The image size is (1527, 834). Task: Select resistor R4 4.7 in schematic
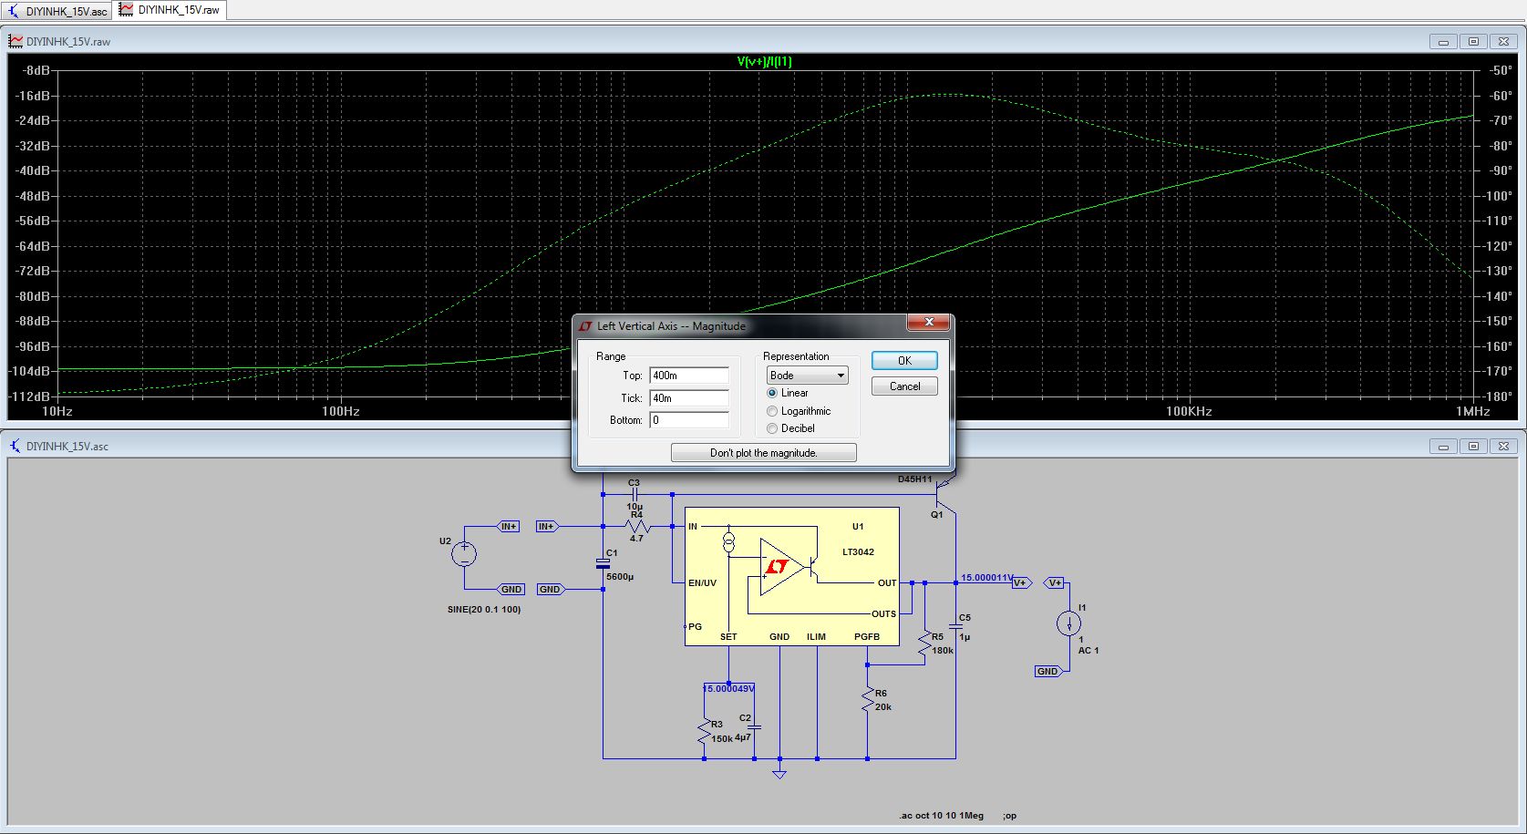636,526
